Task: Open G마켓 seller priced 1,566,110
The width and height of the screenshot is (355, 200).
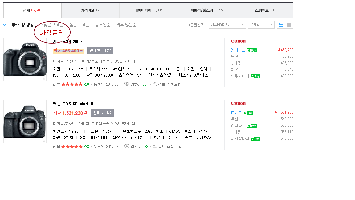Action: (236, 132)
